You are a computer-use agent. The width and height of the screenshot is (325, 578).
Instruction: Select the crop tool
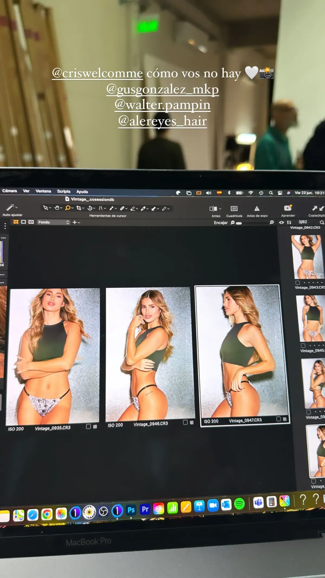(79, 208)
